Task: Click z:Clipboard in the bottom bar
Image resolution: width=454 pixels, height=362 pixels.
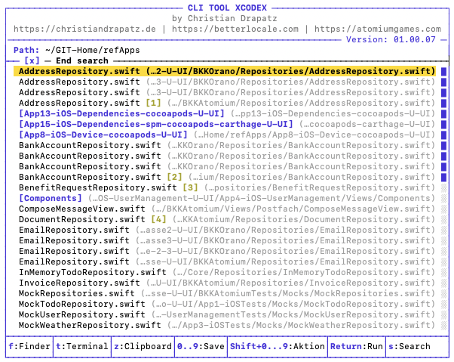Action: pyautogui.click(x=143, y=346)
